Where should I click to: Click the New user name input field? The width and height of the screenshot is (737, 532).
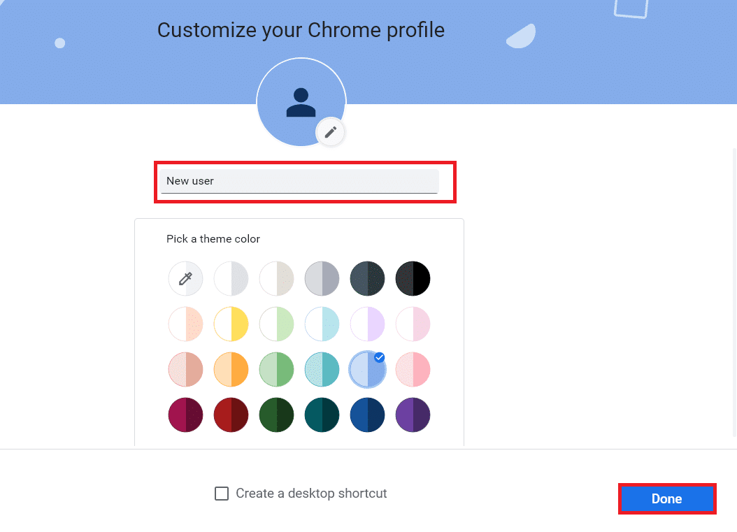301,181
